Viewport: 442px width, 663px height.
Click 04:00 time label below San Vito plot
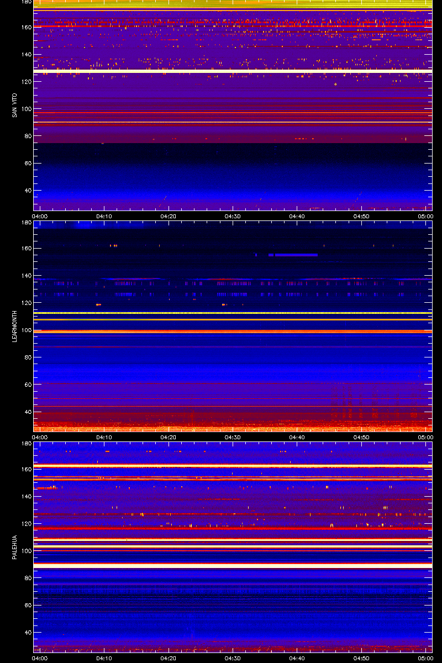click(40, 216)
